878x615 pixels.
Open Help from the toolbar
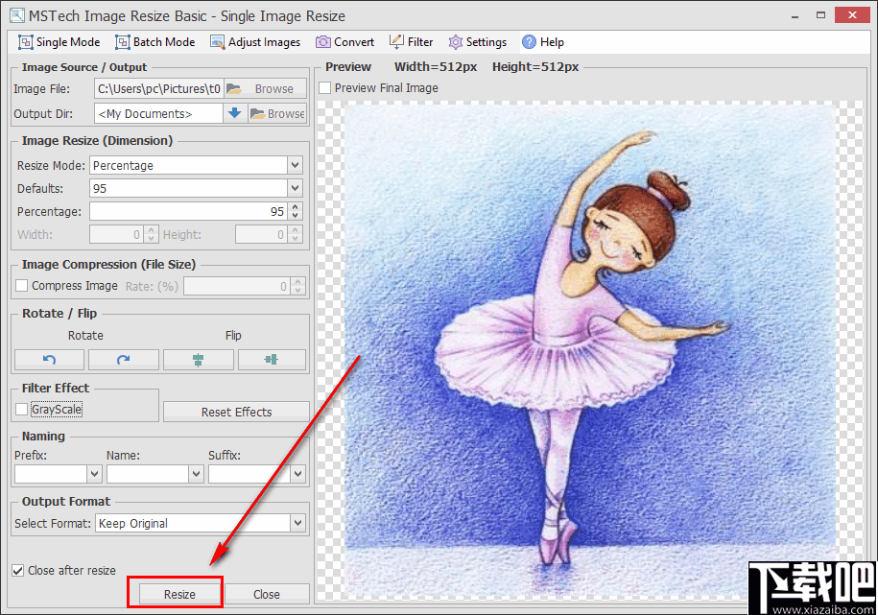[542, 42]
